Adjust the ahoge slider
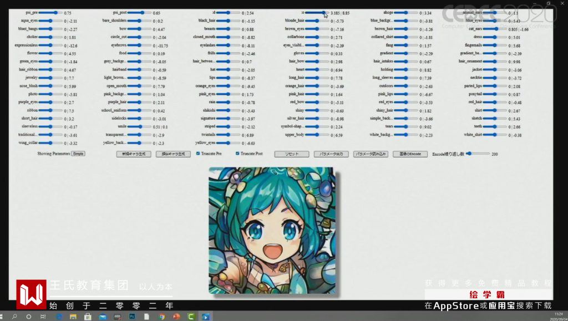 pos(406,13)
